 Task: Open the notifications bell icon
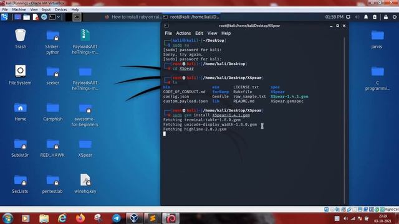coord(366,17)
